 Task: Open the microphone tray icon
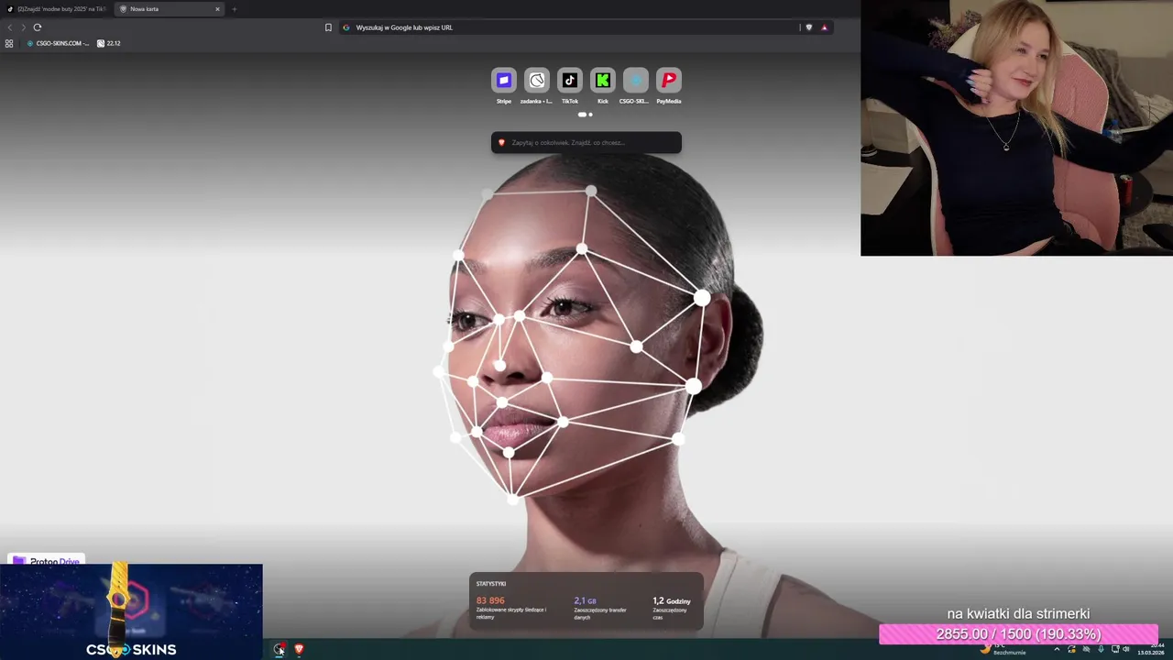pos(1100,649)
